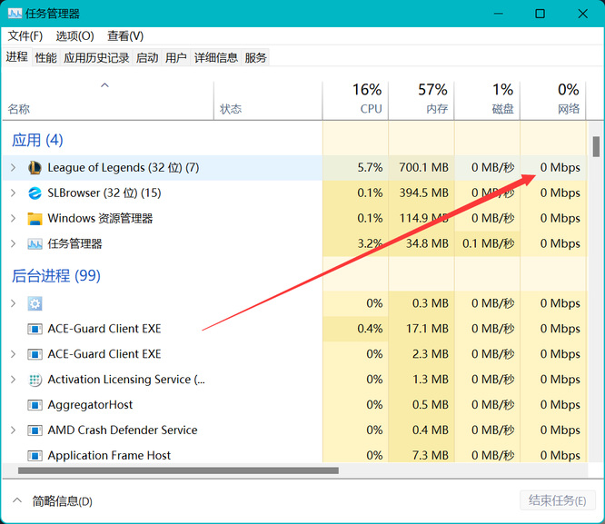Switch to the 启动 tab
Image resolution: width=605 pixels, height=524 pixels.
[x=146, y=57]
